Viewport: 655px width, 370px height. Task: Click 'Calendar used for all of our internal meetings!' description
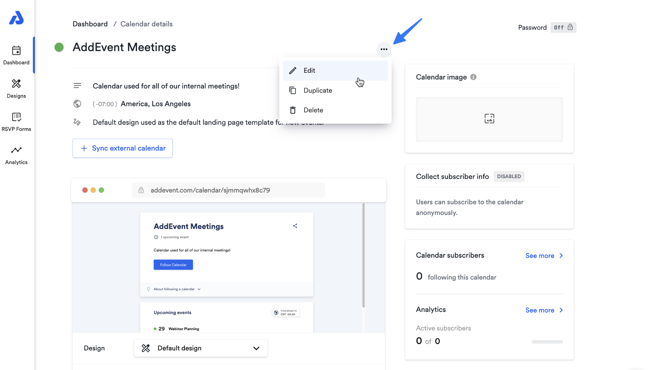[166, 86]
